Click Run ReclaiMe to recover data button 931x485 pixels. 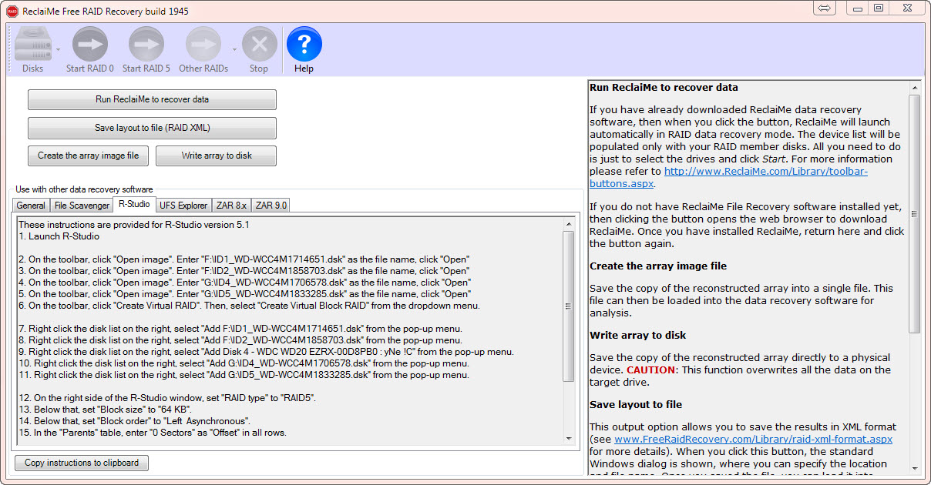[152, 99]
